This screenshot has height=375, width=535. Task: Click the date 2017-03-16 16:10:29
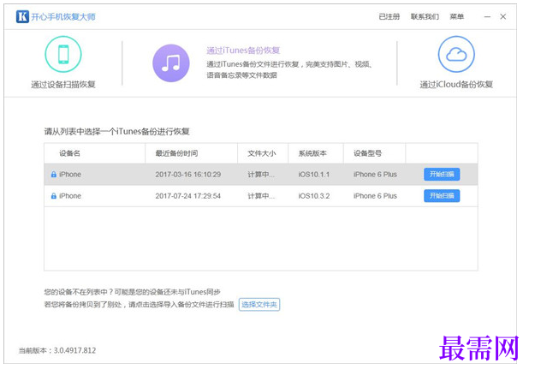pyautogui.click(x=188, y=175)
